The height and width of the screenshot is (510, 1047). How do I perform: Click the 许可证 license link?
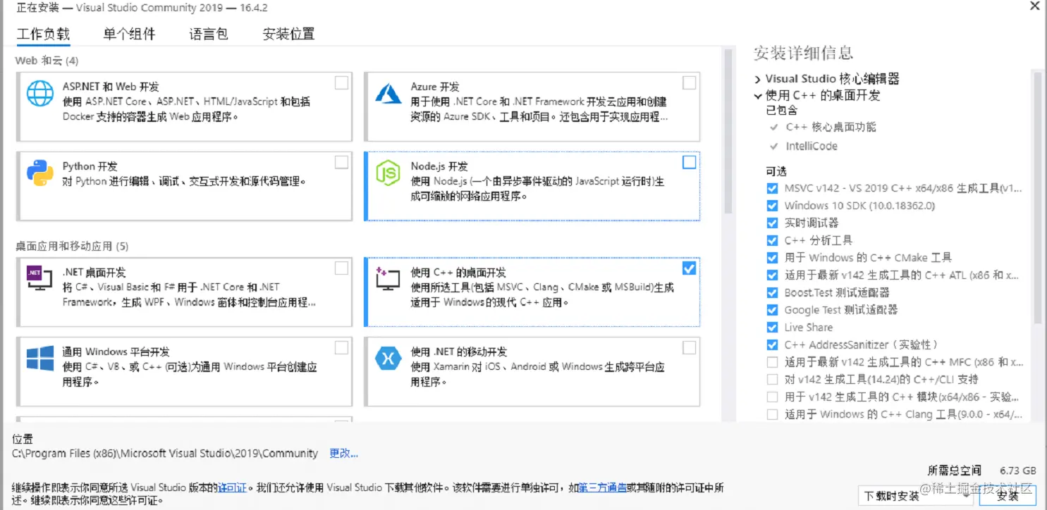(233, 486)
